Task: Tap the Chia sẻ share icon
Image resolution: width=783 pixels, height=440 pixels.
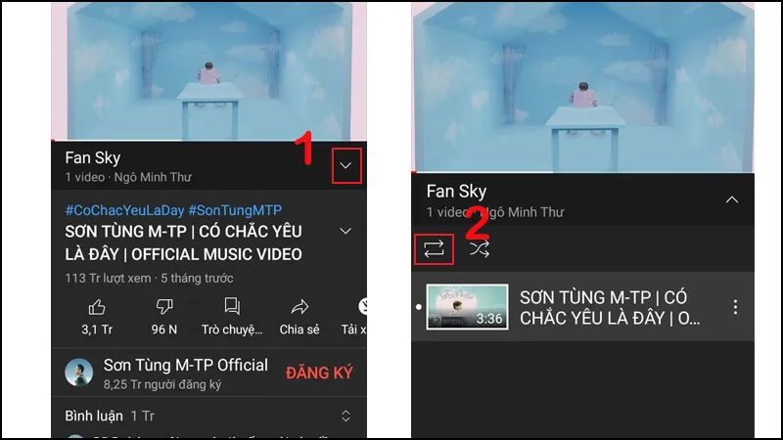Action: 299,306
